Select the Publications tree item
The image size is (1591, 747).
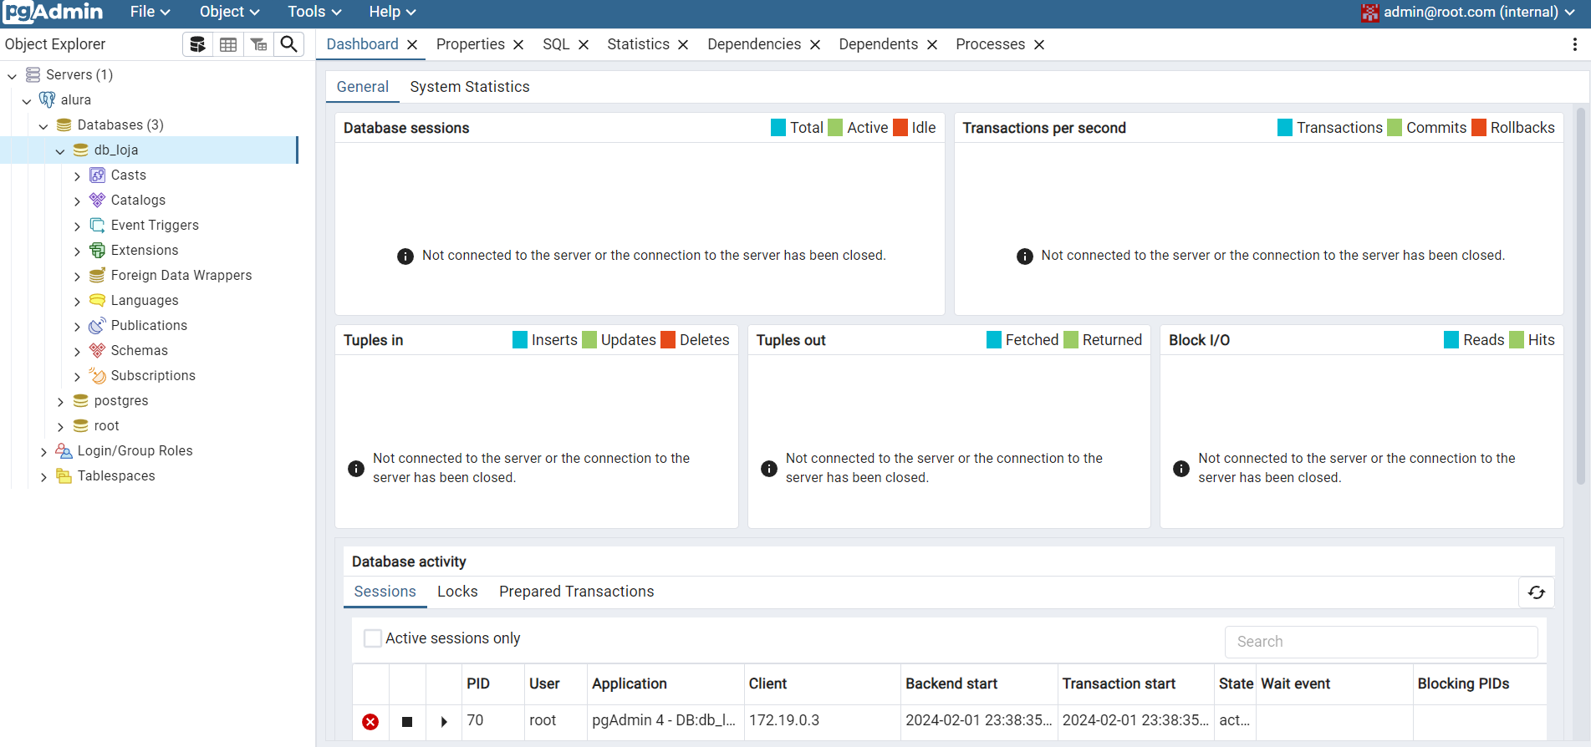(x=149, y=326)
